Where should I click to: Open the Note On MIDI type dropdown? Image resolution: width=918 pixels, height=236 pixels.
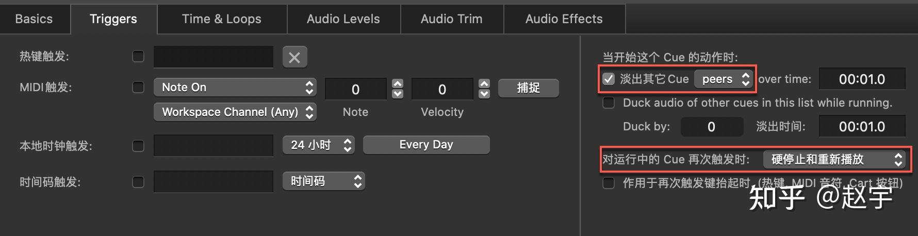click(x=235, y=88)
